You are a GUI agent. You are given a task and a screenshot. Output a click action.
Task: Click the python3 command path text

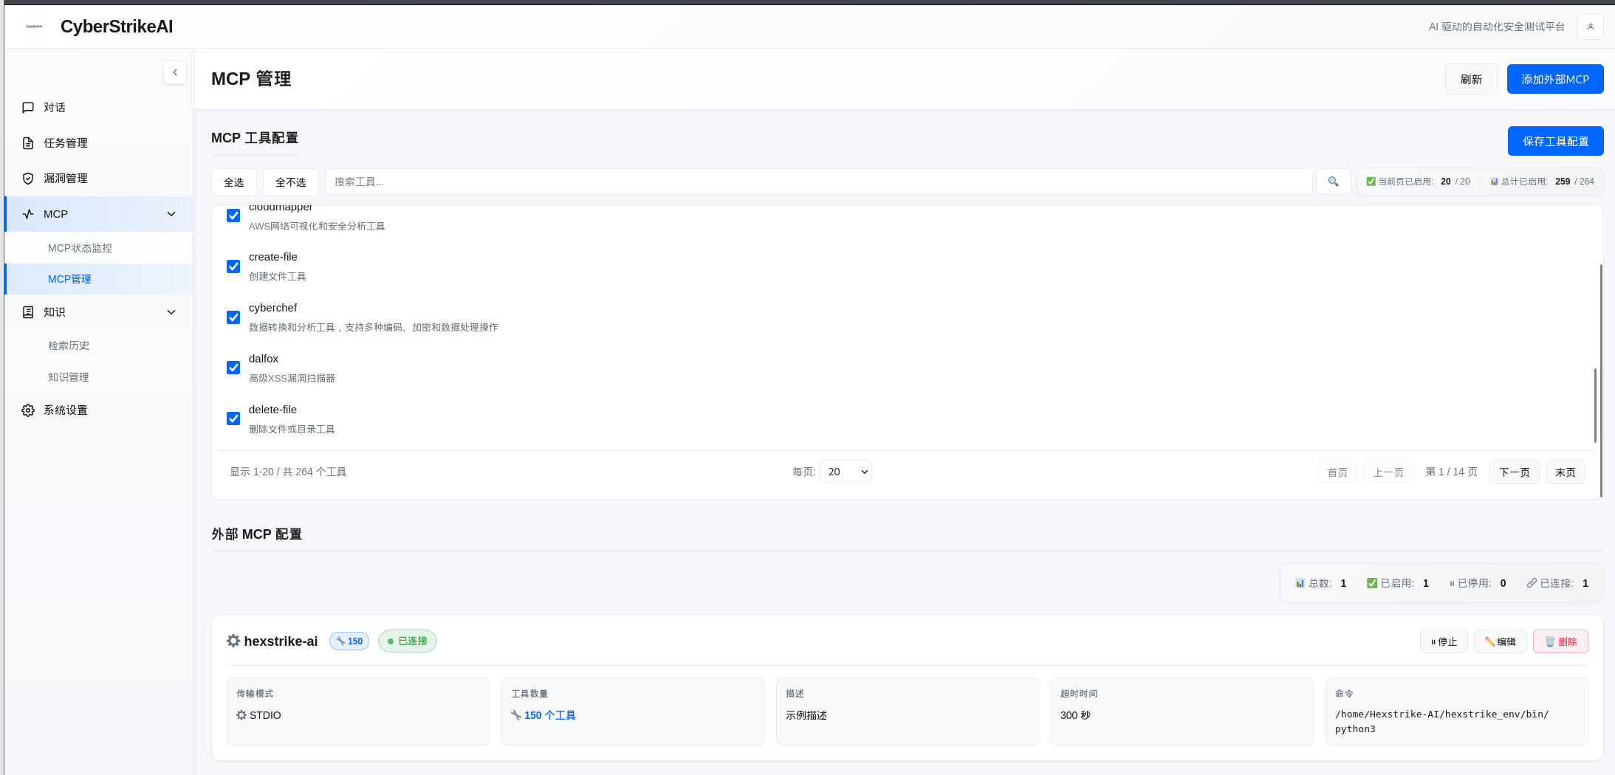pos(1441,722)
